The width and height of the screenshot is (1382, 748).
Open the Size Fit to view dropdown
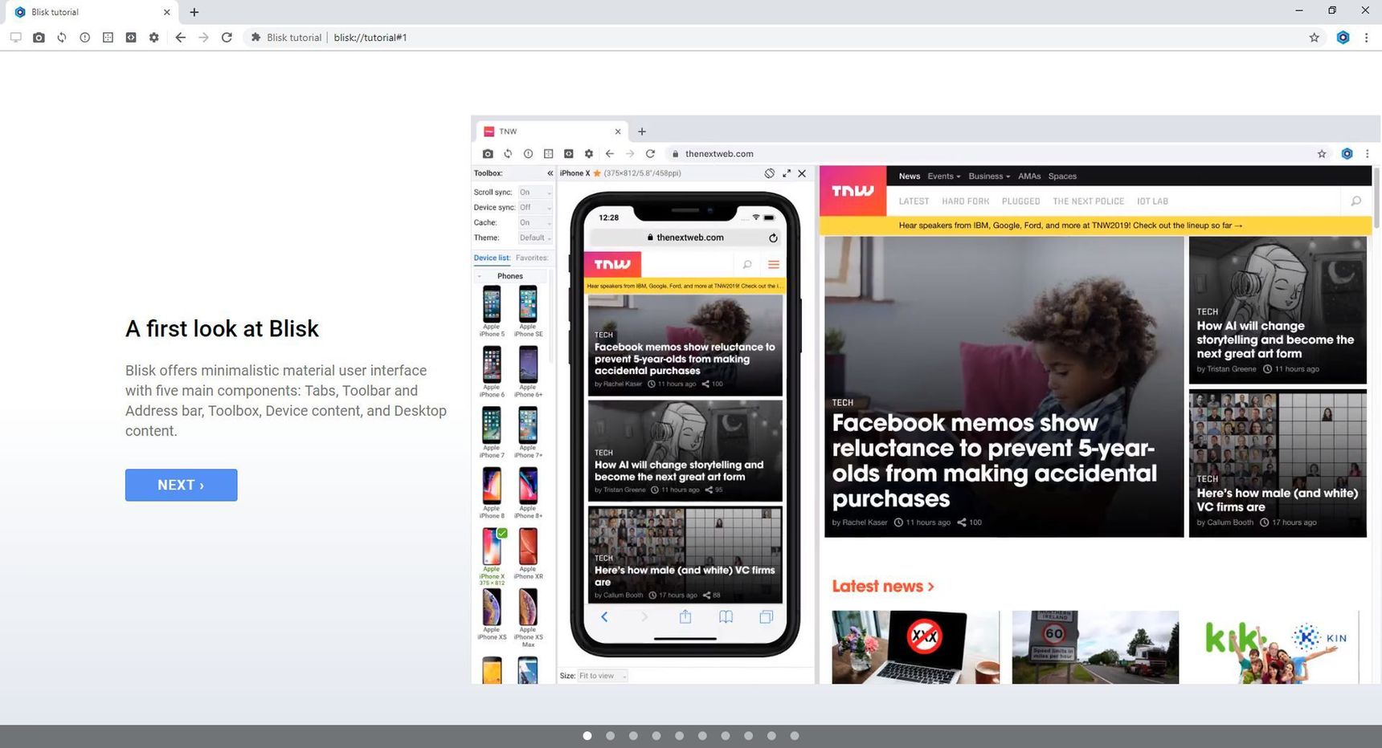tap(602, 676)
